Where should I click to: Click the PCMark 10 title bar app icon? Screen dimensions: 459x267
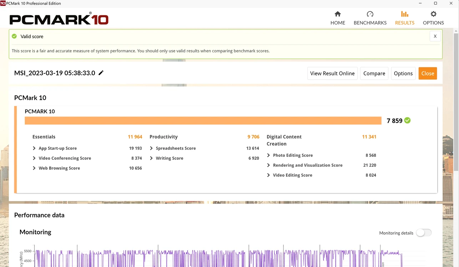click(x=3, y=3)
